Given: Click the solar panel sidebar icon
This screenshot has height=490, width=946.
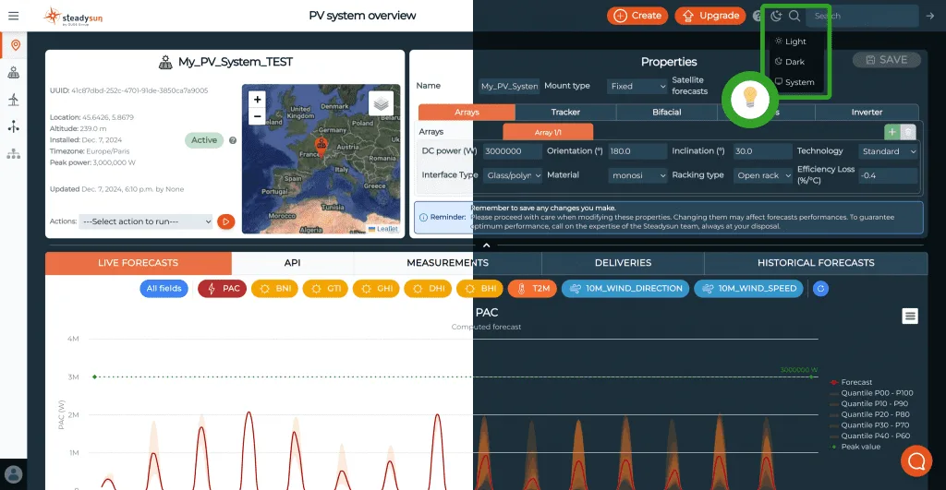Looking at the screenshot, I should 13,73.
